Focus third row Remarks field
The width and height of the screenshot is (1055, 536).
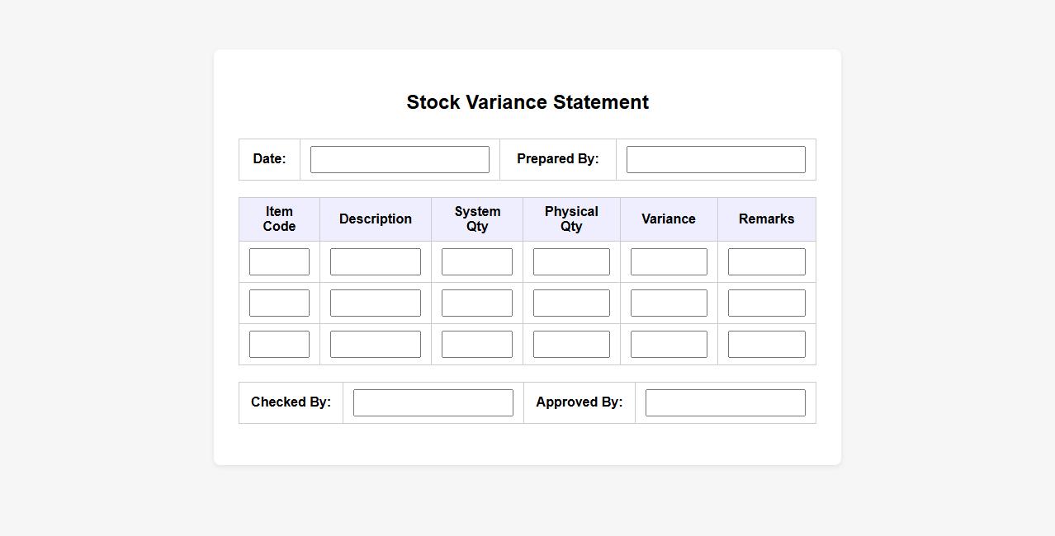point(766,344)
